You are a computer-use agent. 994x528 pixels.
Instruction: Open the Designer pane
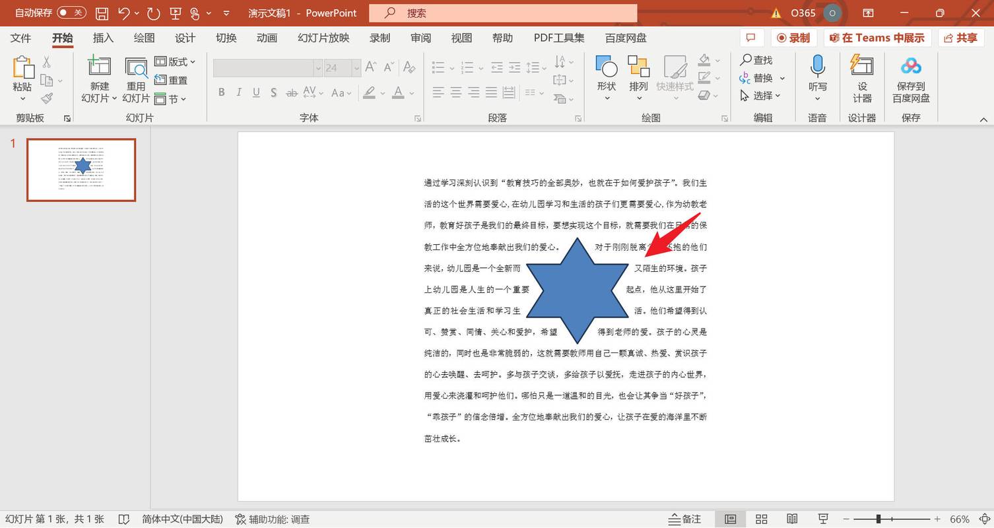(862, 78)
